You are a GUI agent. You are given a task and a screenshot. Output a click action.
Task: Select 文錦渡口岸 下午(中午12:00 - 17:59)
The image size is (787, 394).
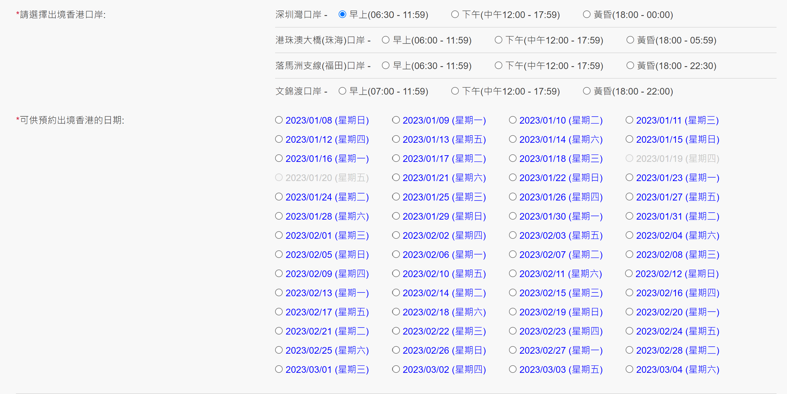coord(455,91)
